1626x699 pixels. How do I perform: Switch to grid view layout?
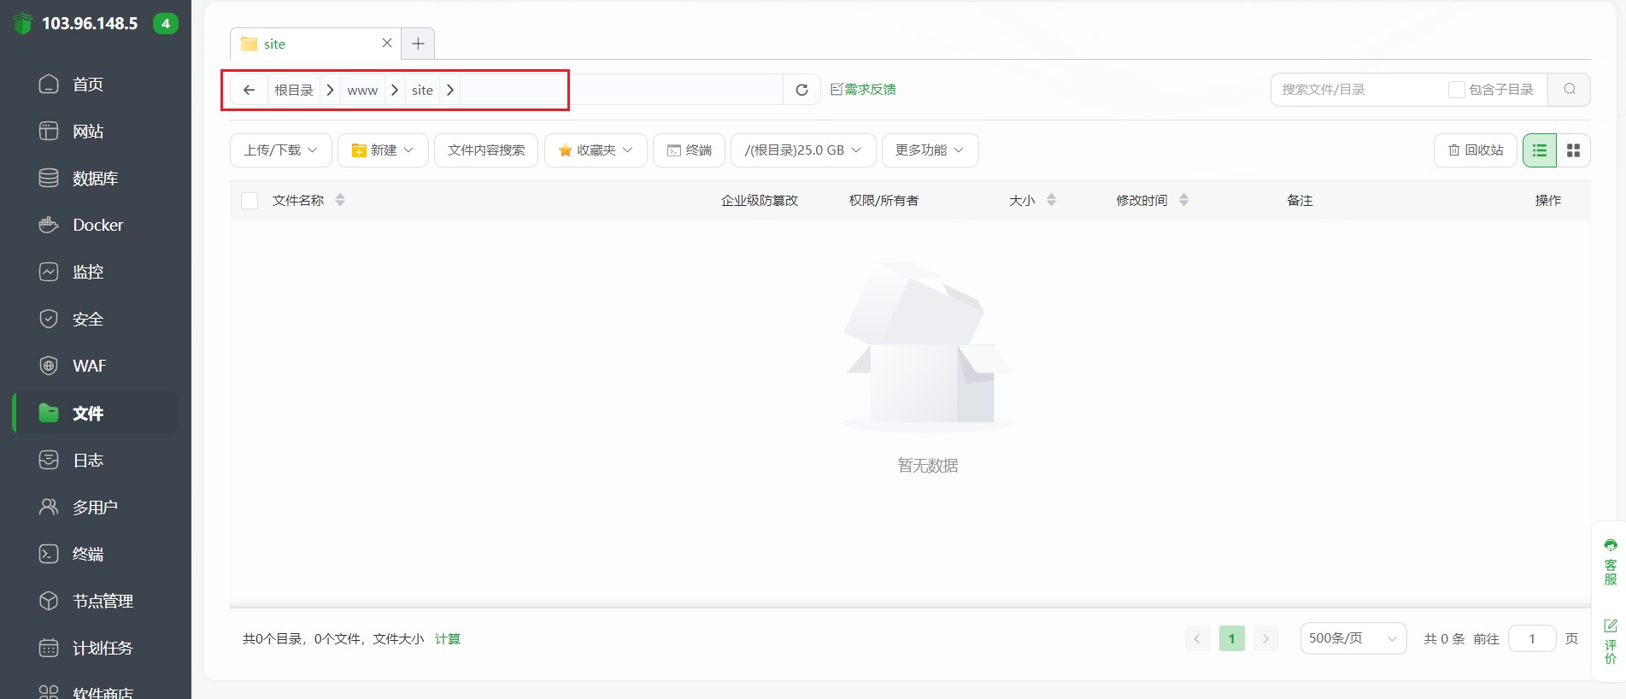[x=1573, y=150]
